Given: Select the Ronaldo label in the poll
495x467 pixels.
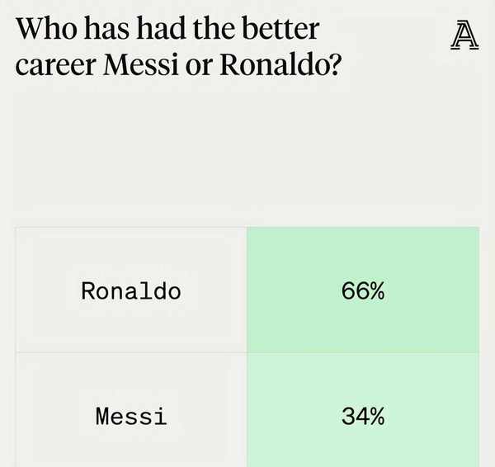Looking at the screenshot, I should click(130, 291).
